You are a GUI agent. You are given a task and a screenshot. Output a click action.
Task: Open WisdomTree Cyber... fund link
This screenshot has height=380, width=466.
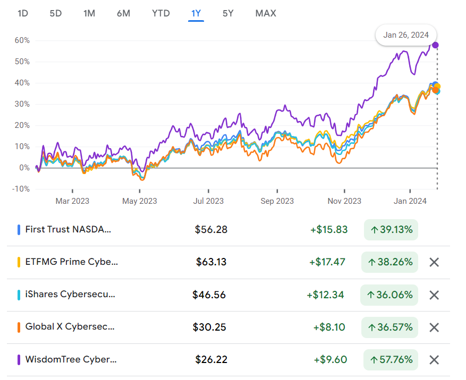pos(71,360)
